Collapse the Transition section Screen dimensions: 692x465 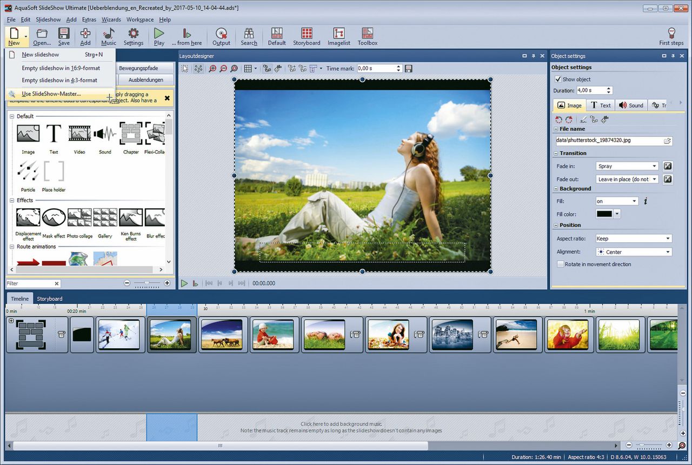pos(556,153)
